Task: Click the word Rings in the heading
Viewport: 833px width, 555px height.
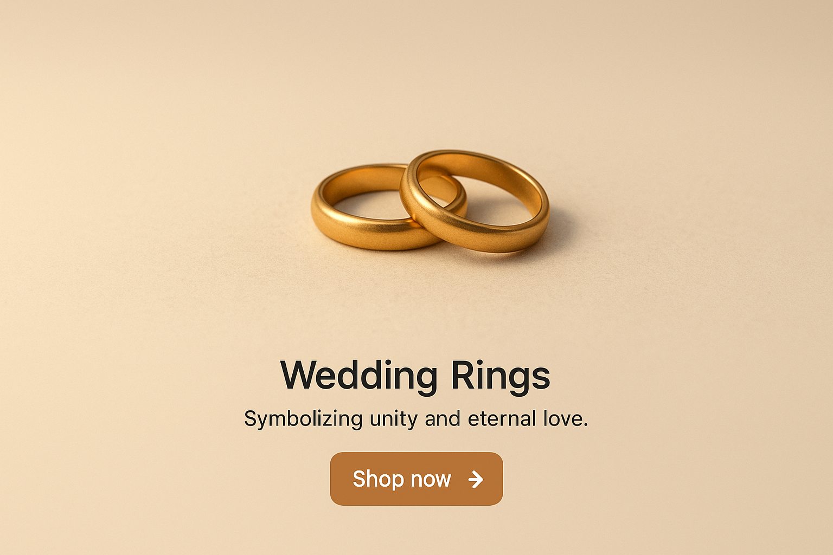Action: coord(501,376)
